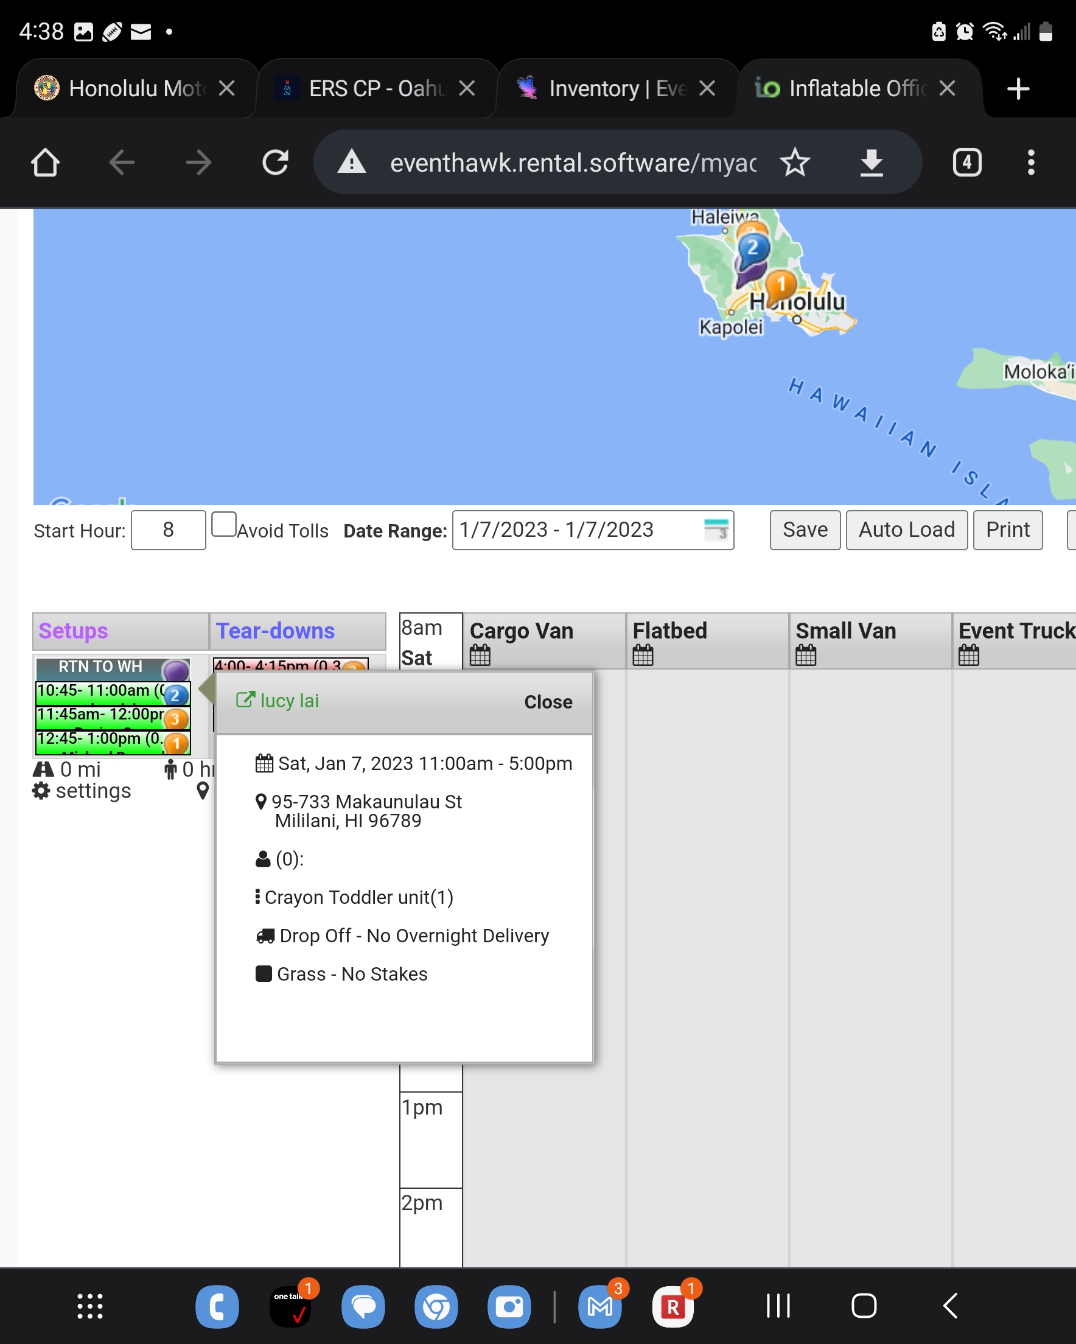Click the Cargo Van calendar icon
Screen dimensions: 1076x1344
pyautogui.click(x=480, y=655)
